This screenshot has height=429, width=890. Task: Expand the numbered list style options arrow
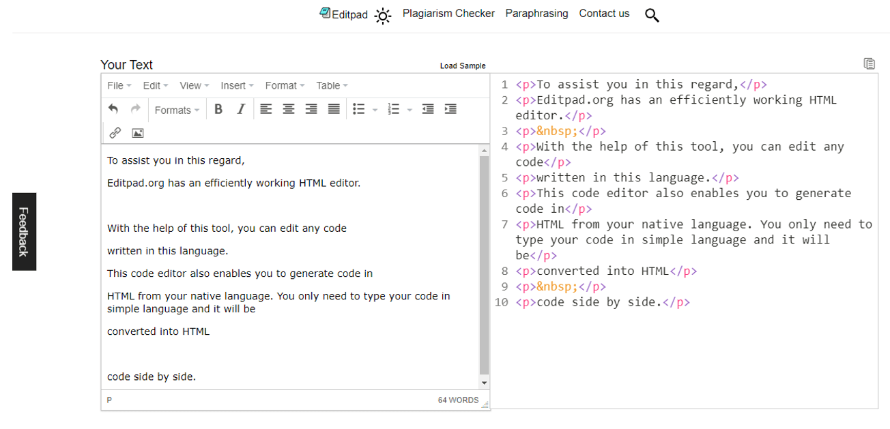(x=409, y=109)
